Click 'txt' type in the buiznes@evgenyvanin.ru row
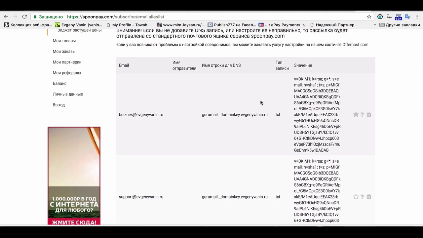423x238 pixels. [278, 115]
